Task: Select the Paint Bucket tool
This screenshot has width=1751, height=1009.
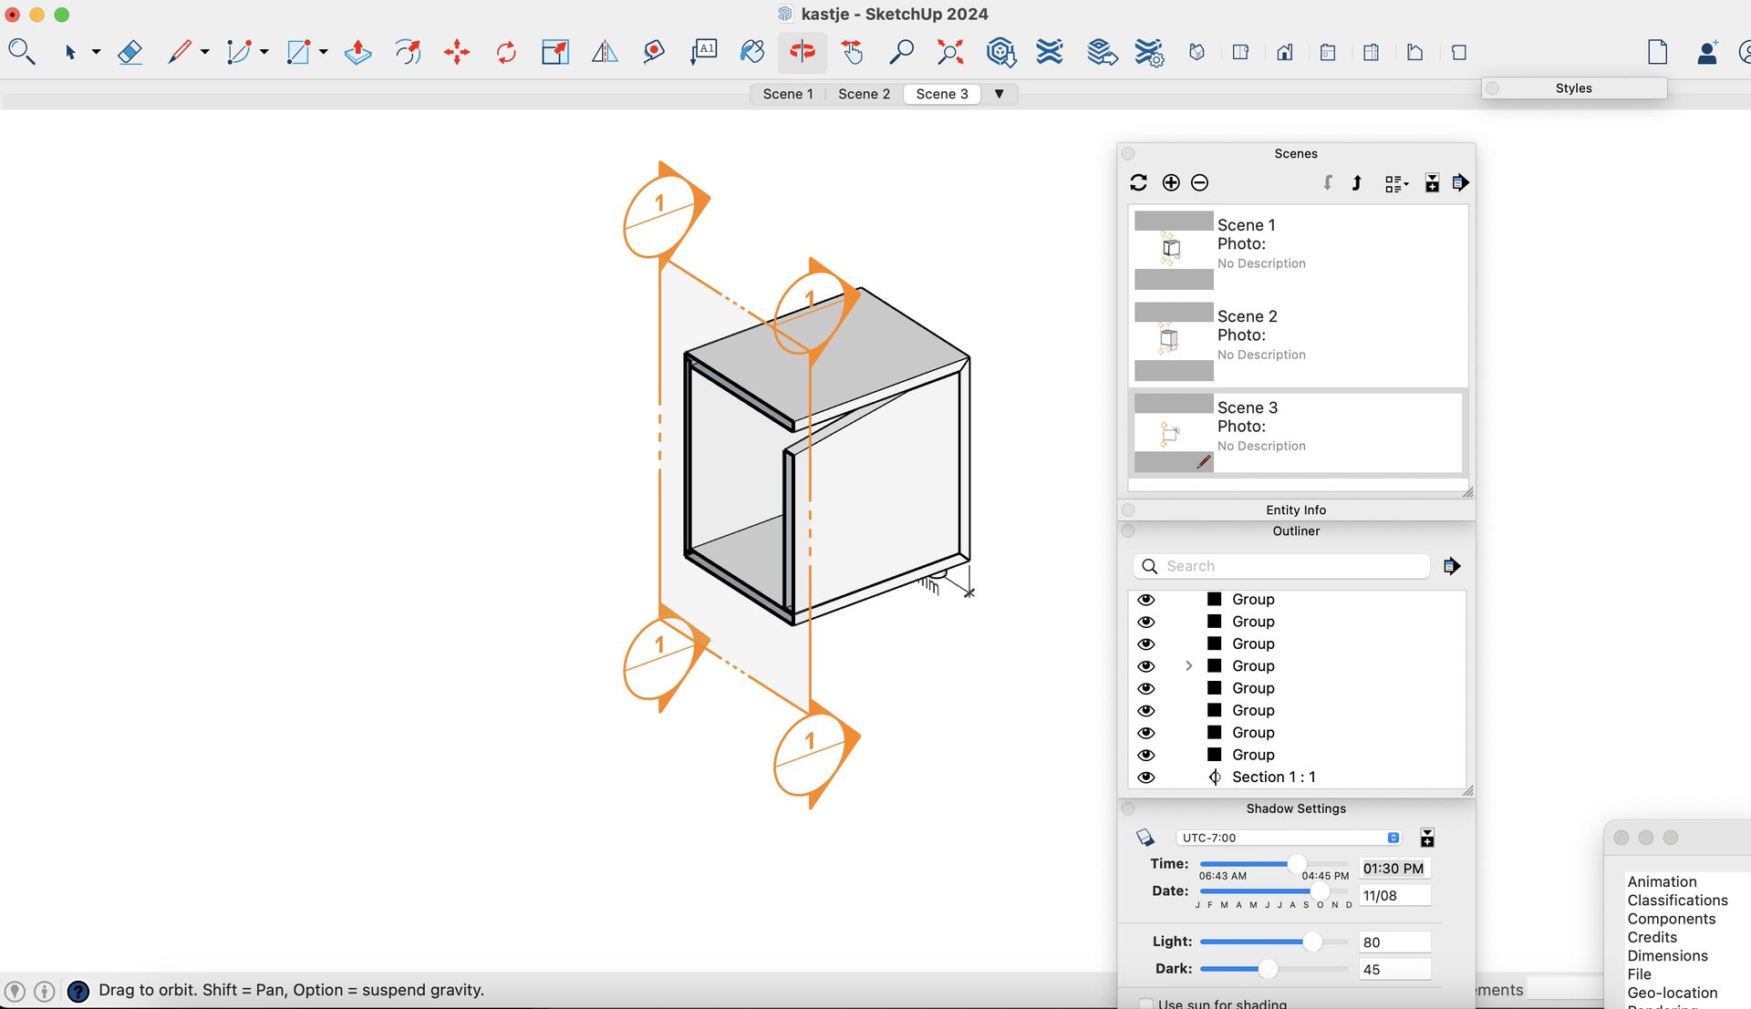Action: [751, 52]
